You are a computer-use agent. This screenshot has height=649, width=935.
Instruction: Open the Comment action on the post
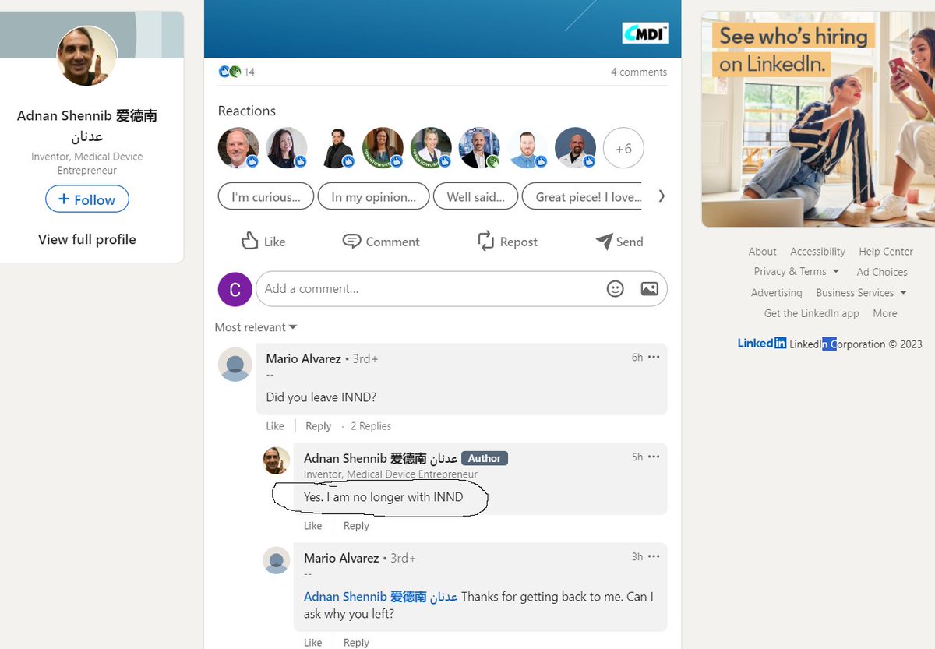click(381, 242)
